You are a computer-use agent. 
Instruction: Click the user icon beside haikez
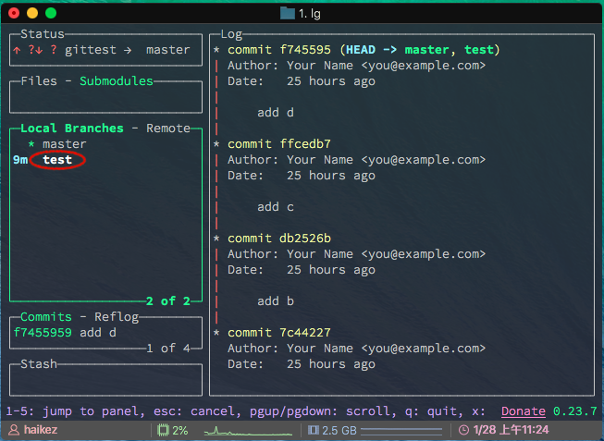(13, 431)
